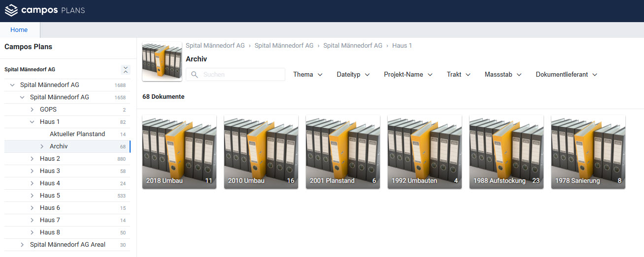The height and width of the screenshot is (257, 644).
Task: Click the search magnifier icon
Action: click(195, 75)
